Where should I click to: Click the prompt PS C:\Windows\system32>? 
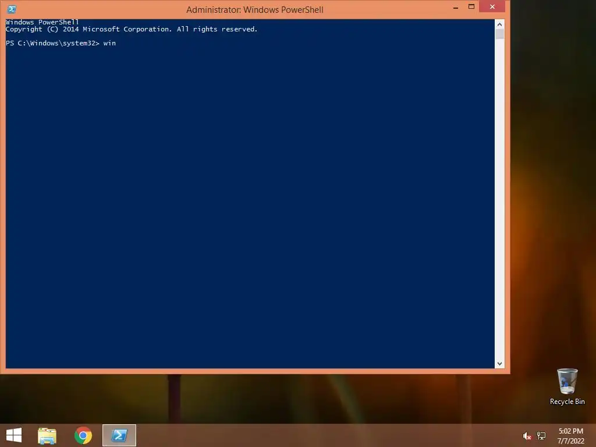tap(52, 43)
